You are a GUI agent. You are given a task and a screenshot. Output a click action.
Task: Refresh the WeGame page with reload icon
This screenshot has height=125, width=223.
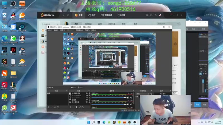point(68,15)
